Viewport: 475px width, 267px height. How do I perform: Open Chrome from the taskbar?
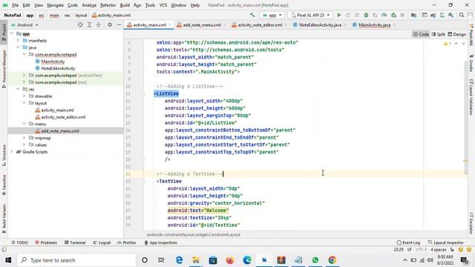click(x=332, y=260)
